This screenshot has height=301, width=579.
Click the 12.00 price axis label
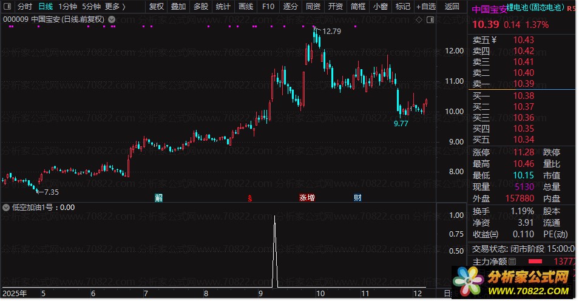(x=454, y=51)
